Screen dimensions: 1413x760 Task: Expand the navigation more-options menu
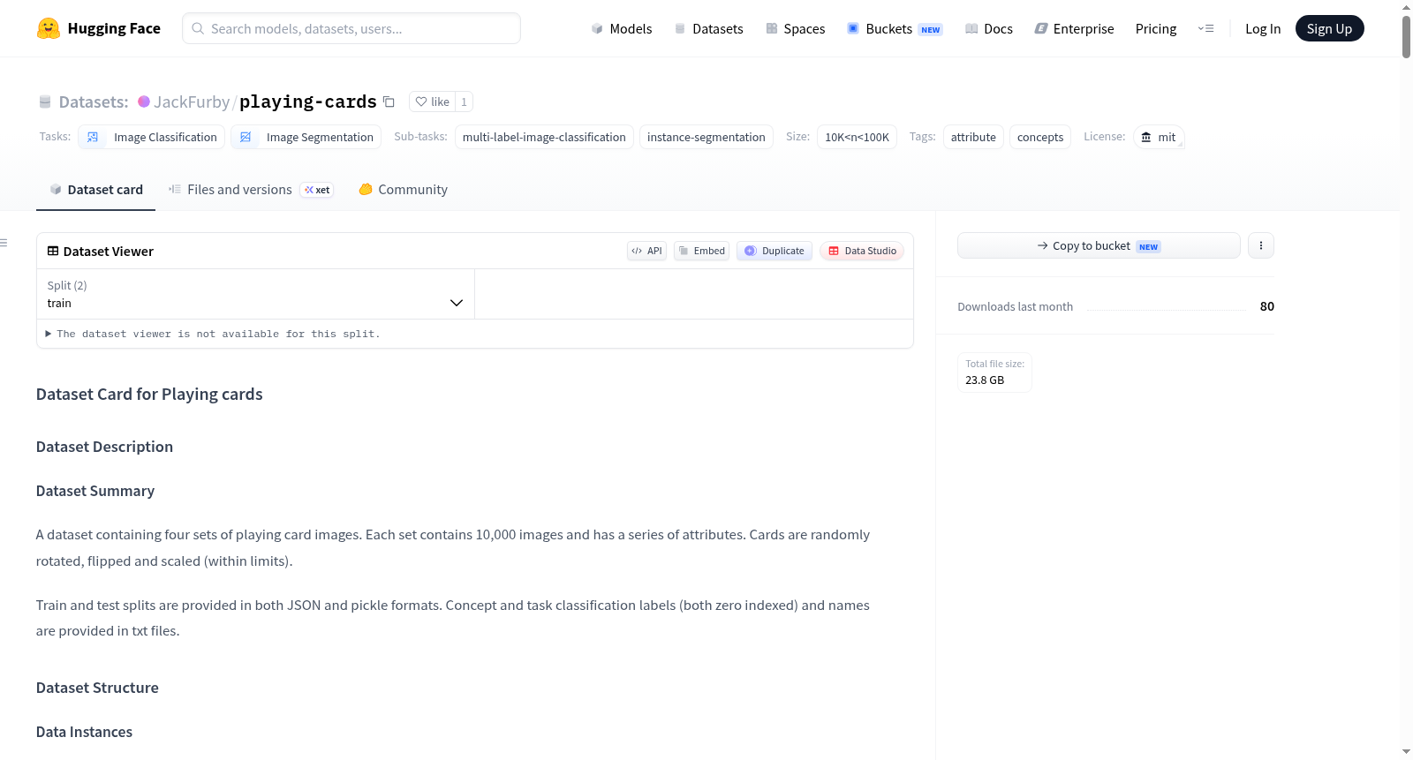[1205, 28]
